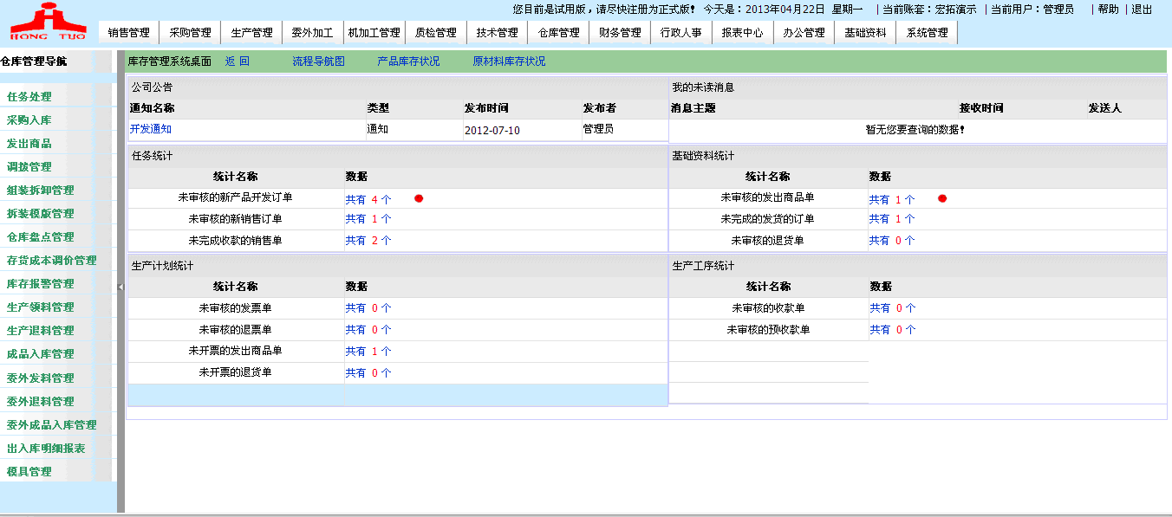Open 产品库存状况 link
This screenshot has height=517, width=1172.
click(x=408, y=61)
